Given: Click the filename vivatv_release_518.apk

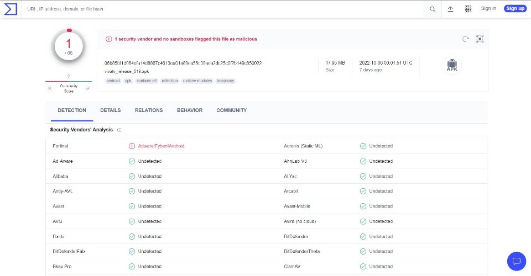Looking at the screenshot, I should 127,71.
